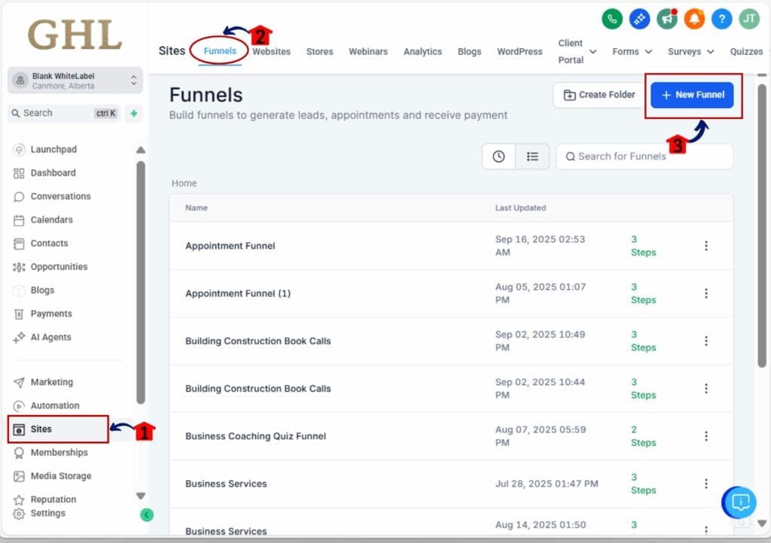Switch to list view layout

tap(532, 156)
